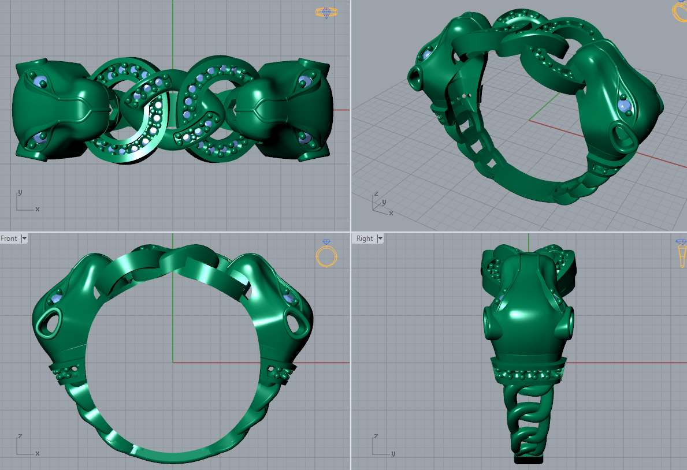Click the perspective ring icon in the top-right viewport
The height and width of the screenshot is (470, 687).
pyautogui.click(x=680, y=10)
